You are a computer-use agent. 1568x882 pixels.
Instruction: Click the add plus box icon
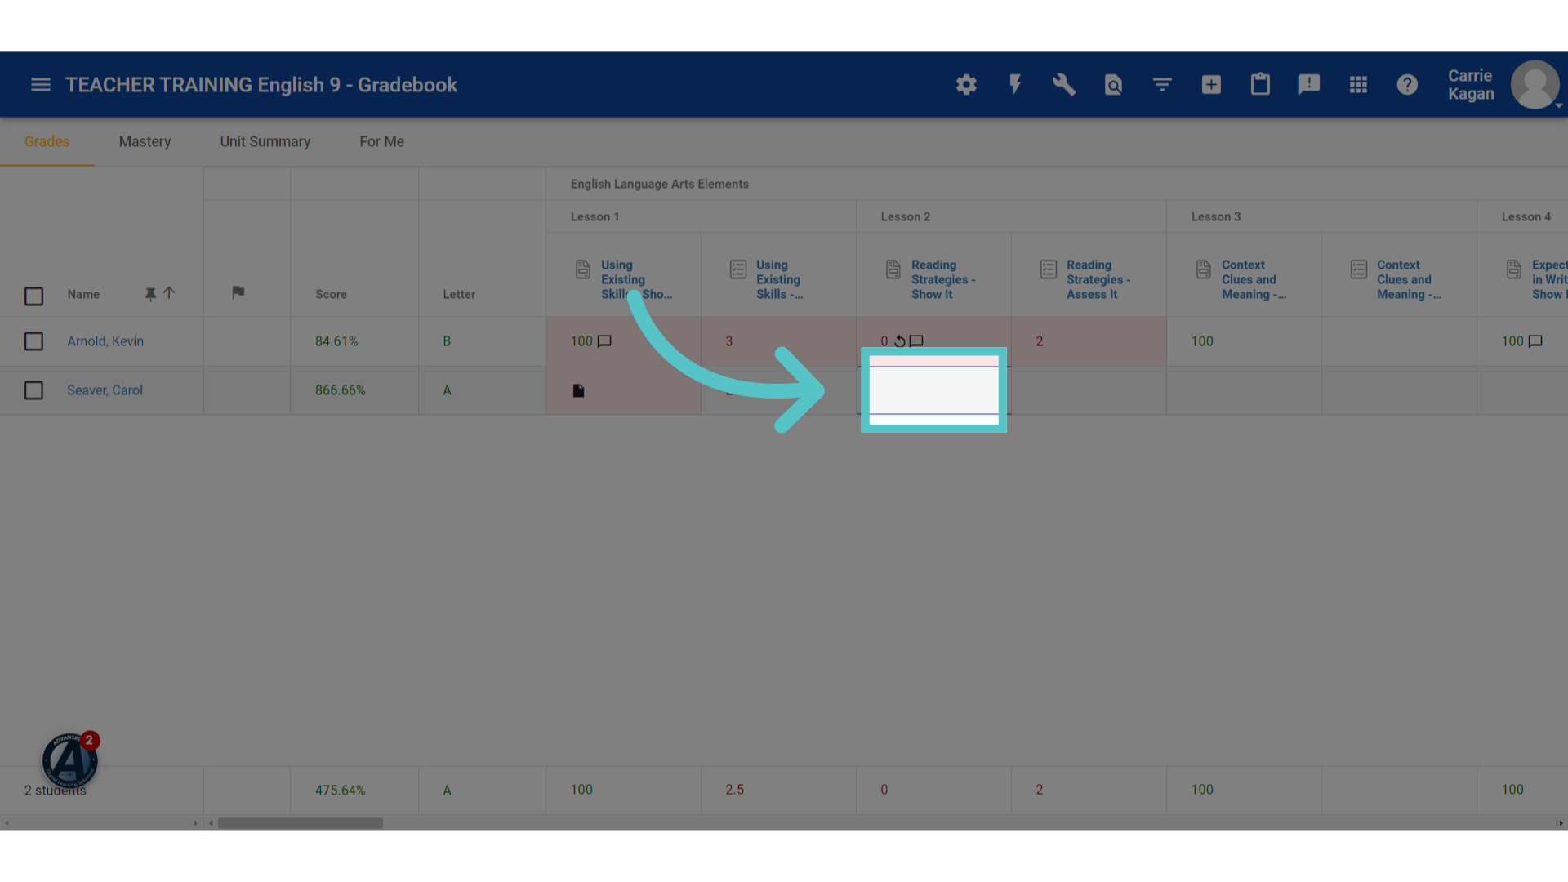pos(1211,85)
